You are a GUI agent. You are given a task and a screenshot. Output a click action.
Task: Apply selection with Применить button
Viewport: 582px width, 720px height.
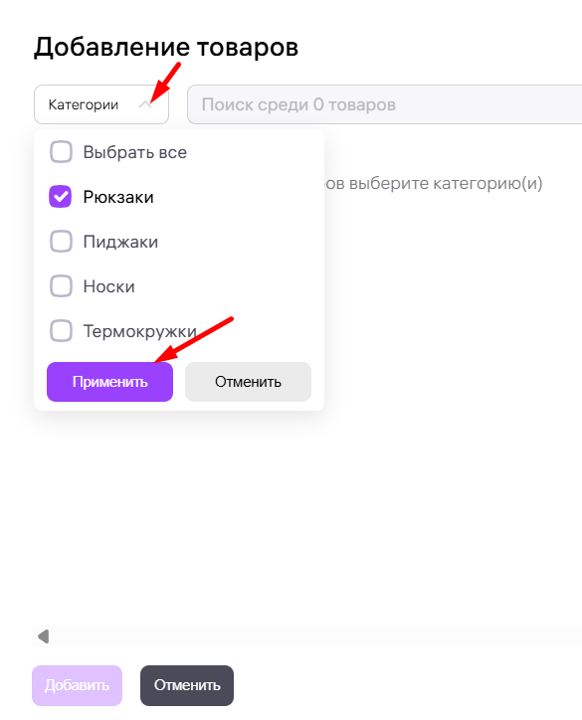109,382
